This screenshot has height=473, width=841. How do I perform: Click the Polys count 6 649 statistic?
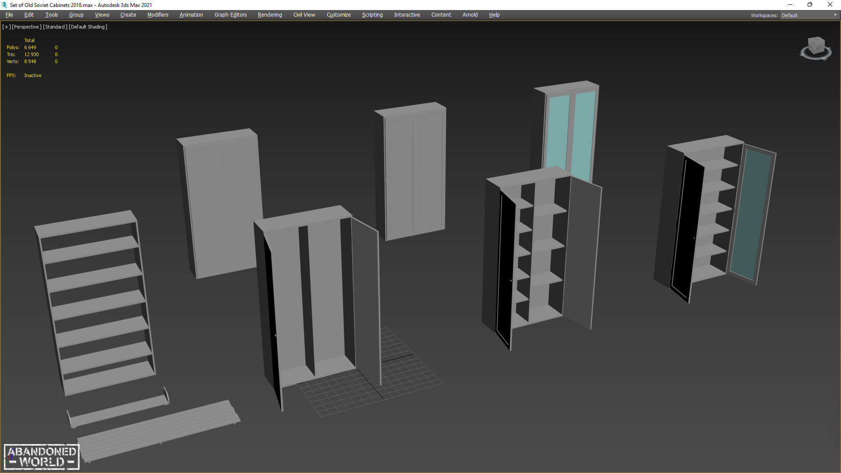pos(30,47)
